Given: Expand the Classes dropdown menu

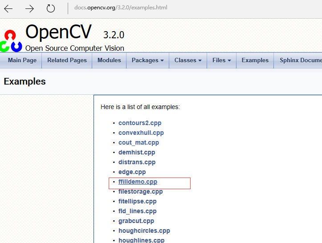Looking at the screenshot, I should 187,61.
